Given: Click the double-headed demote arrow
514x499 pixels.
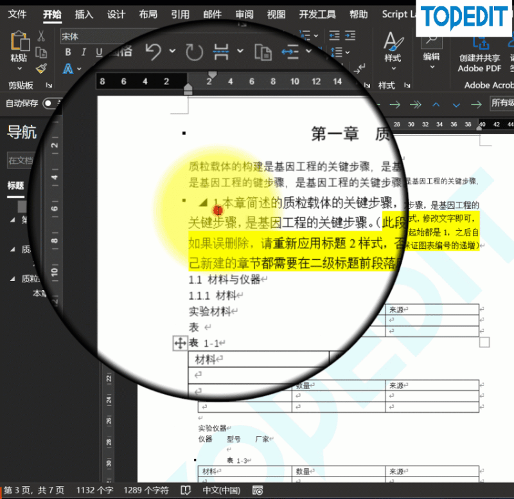Looking at the screenshot, I should [415, 105].
